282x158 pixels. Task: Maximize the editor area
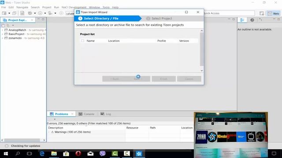tap(234, 19)
